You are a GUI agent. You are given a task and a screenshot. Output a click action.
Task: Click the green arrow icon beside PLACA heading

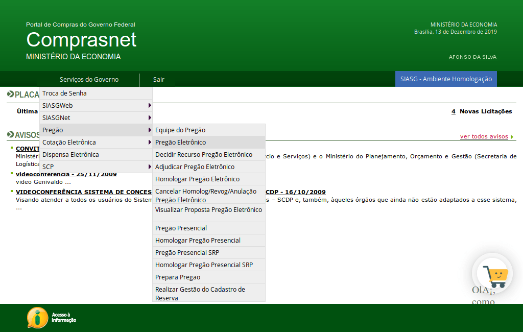10,94
